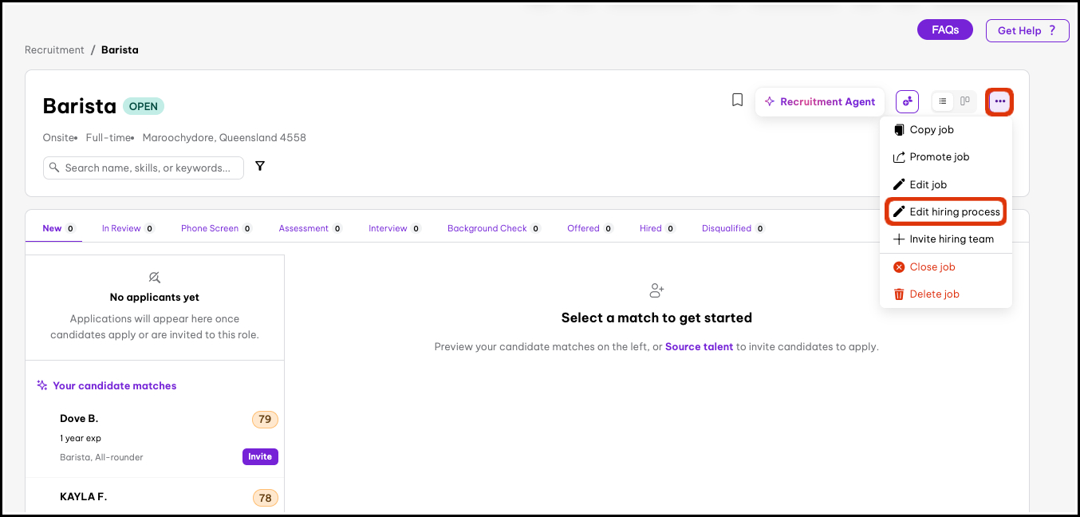Click the 1 year exp text
Viewport: 1080px width, 517px height.
81,438
